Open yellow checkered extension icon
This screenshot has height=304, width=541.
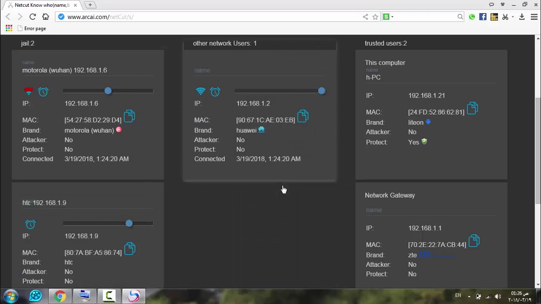494,17
